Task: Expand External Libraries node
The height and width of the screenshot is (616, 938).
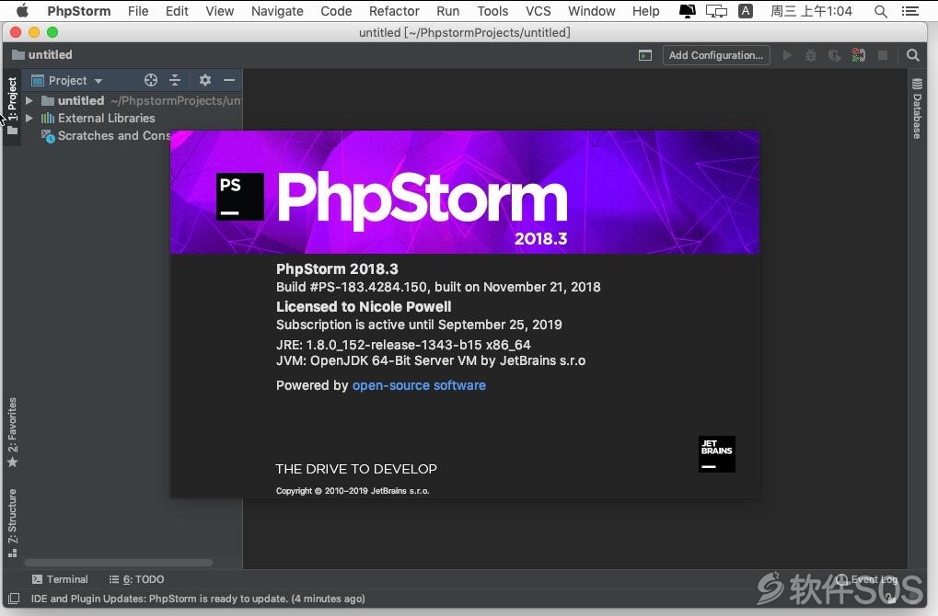Action: coord(29,119)
